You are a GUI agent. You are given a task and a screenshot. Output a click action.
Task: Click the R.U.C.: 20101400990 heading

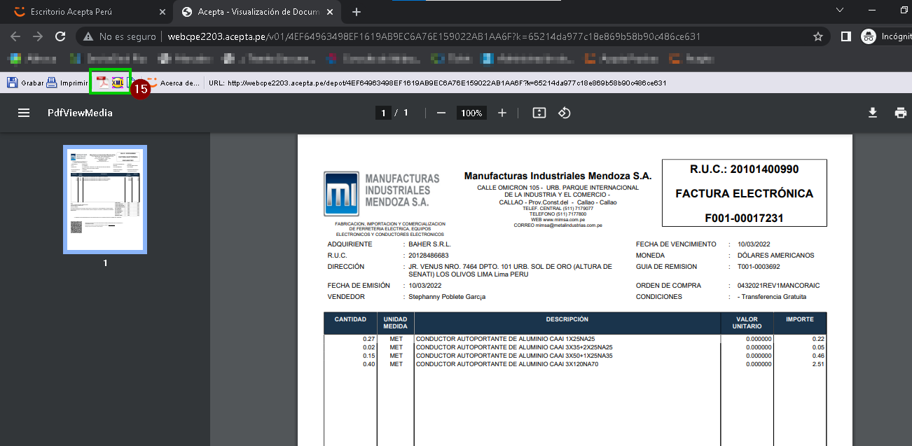[x=744, y=169]
